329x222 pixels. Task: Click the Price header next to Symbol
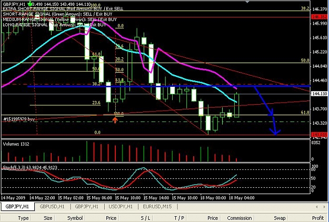[x=111, y=218]
